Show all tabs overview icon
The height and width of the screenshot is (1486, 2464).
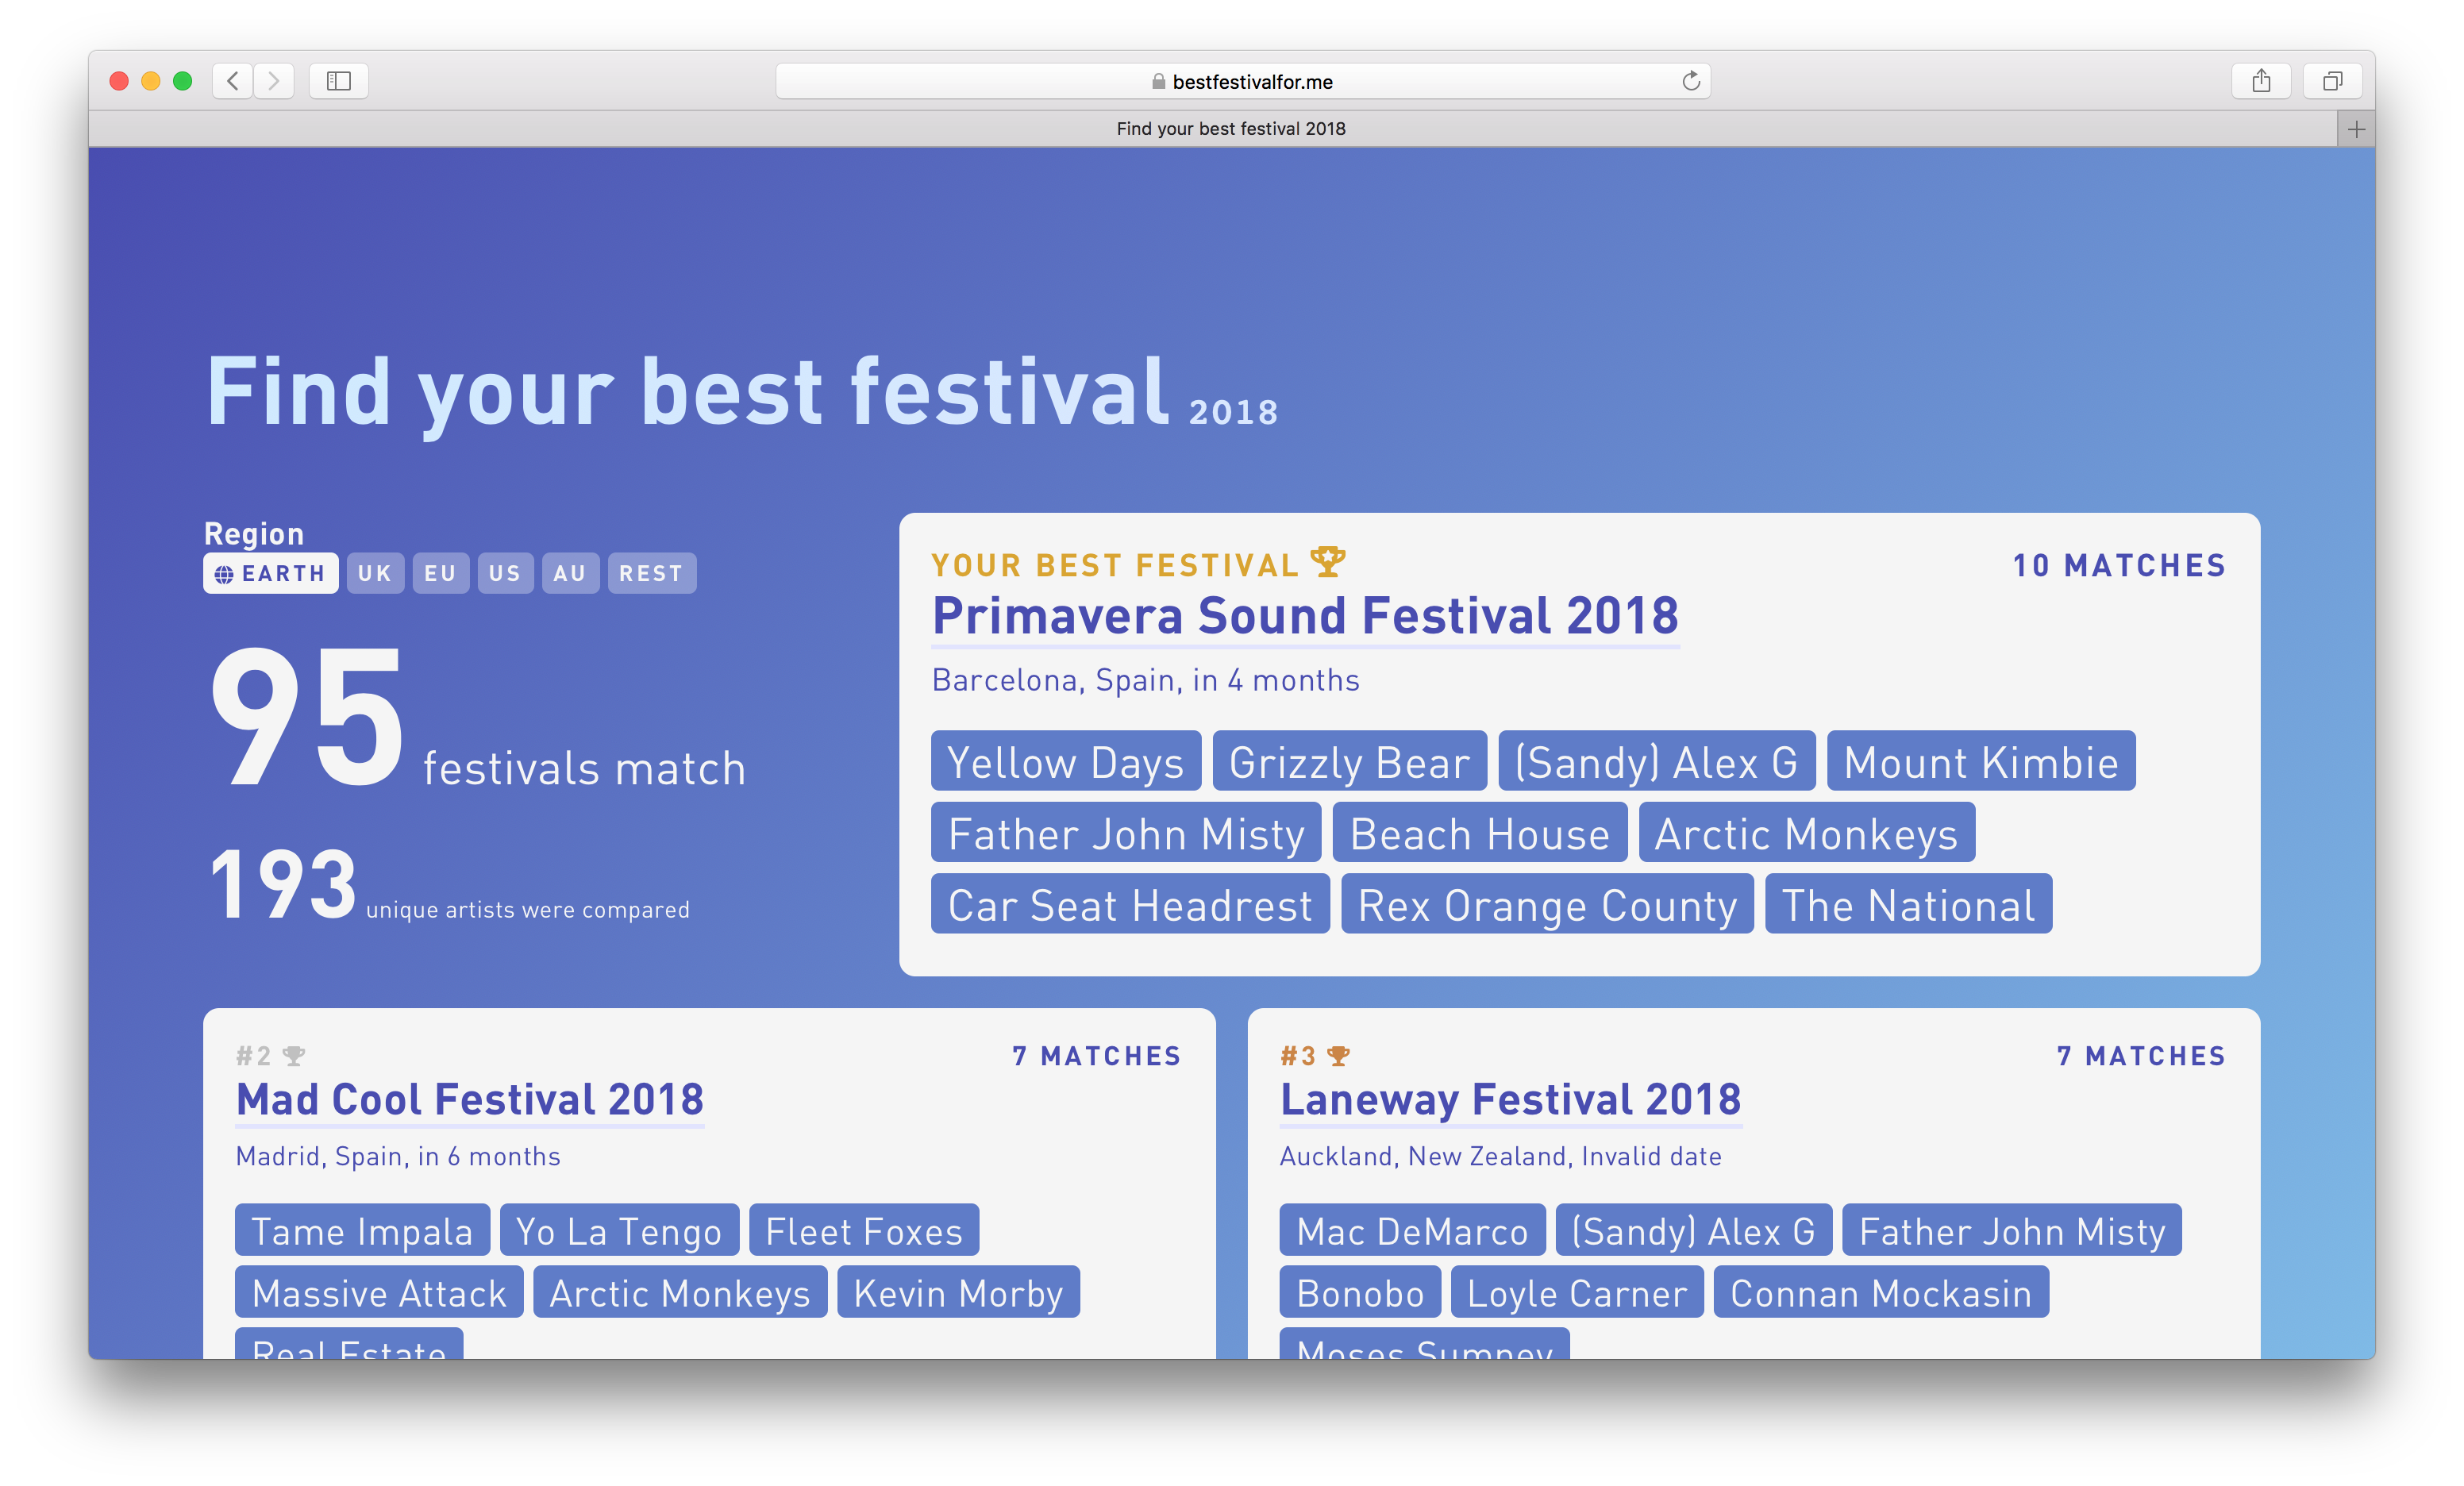point(2332,81)
